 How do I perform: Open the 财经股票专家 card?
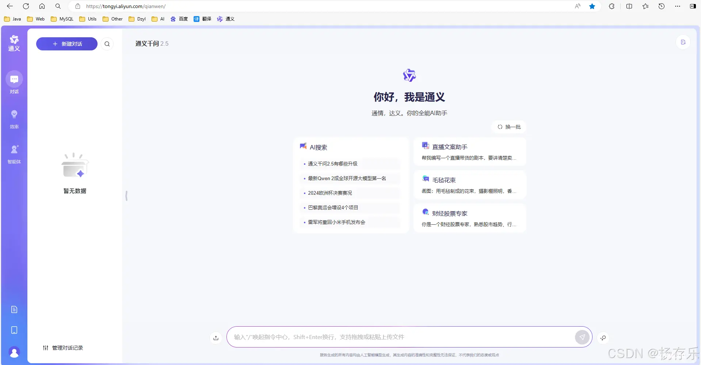tap(470, 218)
